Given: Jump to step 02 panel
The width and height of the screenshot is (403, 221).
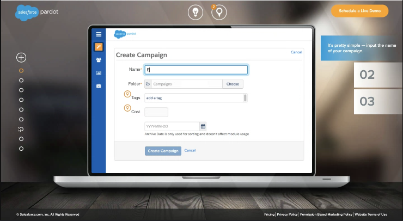Looking at the screenshot, I should tap(378, 75).
